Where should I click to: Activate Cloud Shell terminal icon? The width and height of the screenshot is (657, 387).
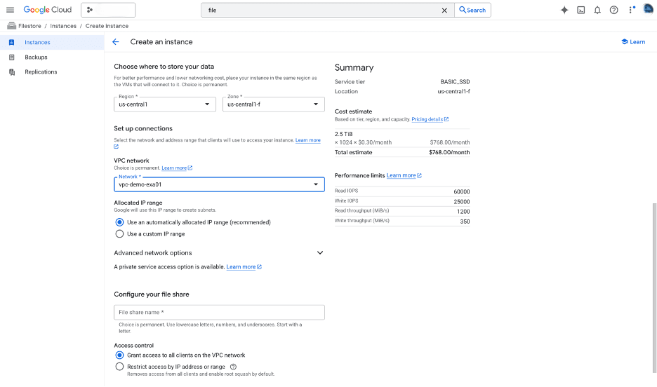point(580,10)
